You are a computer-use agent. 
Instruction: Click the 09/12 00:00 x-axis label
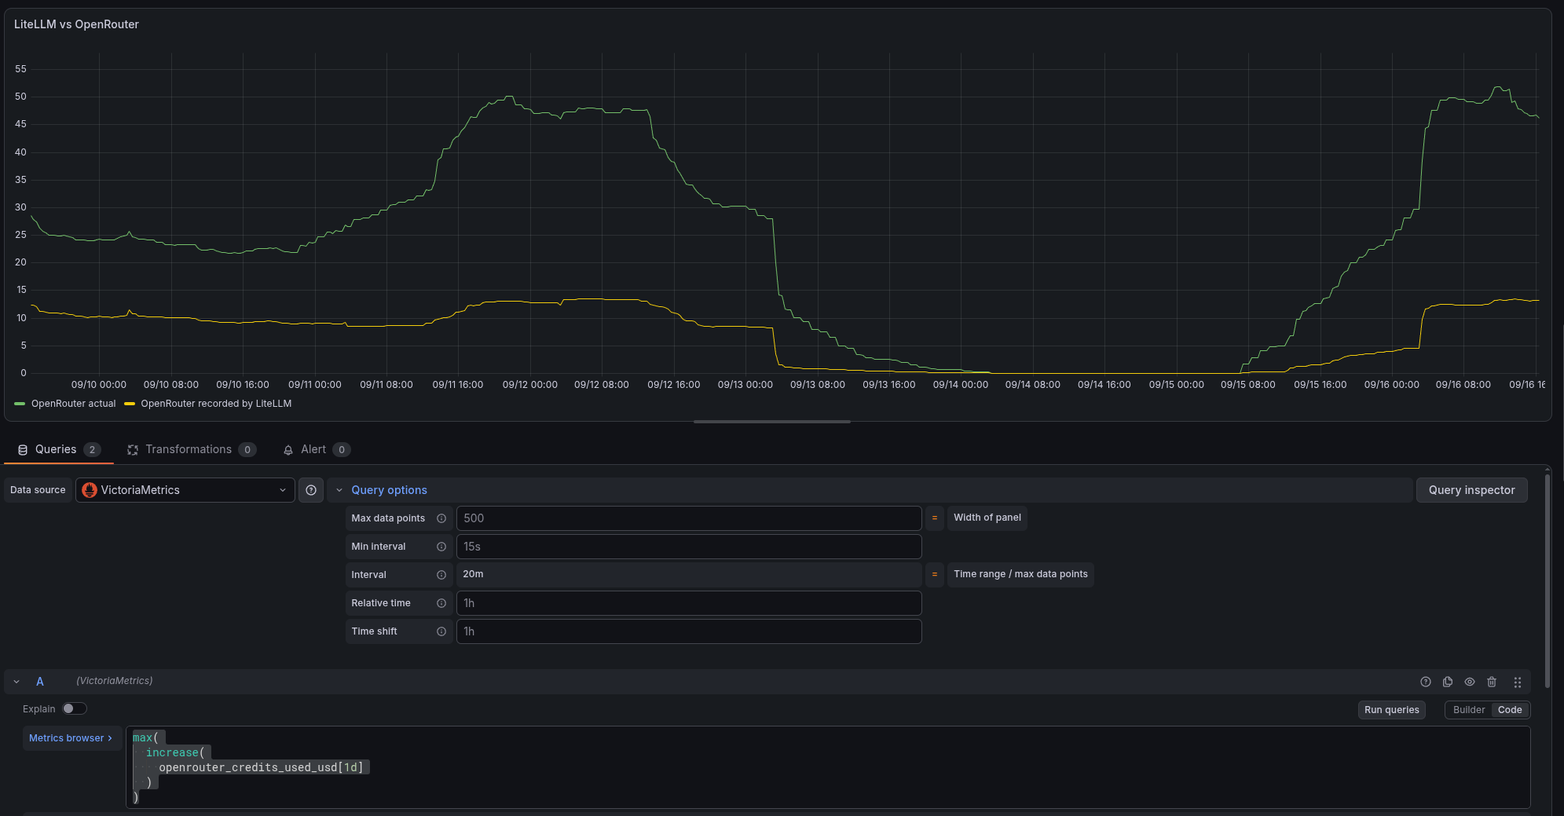[x=530, y=385]
